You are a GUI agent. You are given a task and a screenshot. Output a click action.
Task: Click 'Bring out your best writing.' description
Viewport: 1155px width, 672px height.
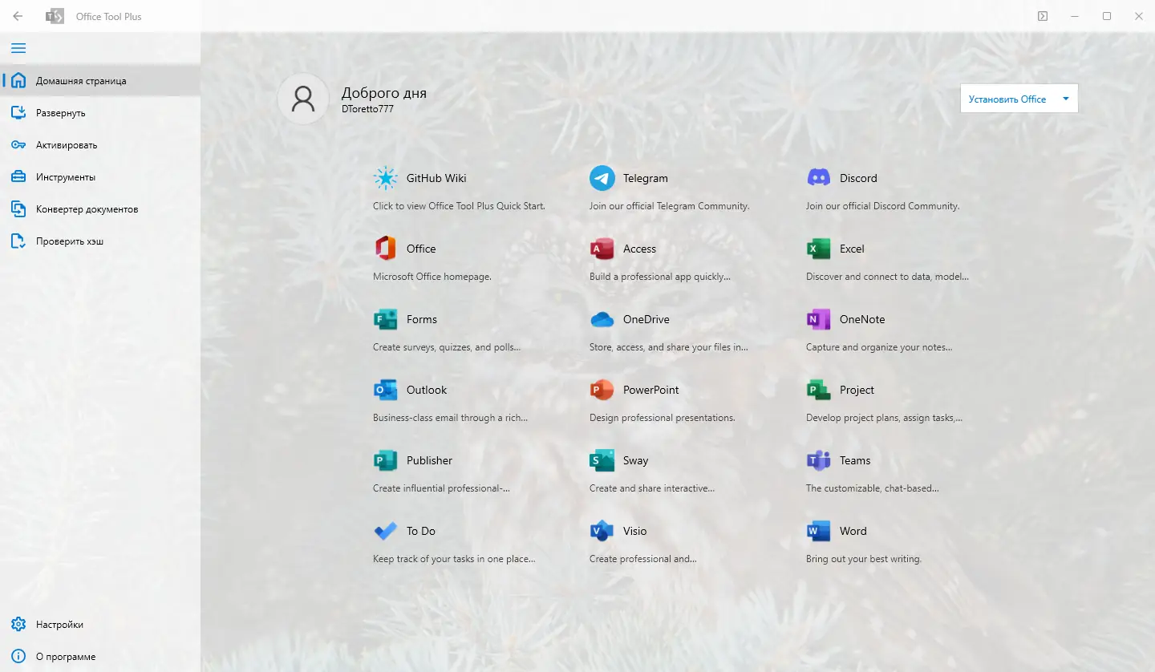(x=864, y=559)
